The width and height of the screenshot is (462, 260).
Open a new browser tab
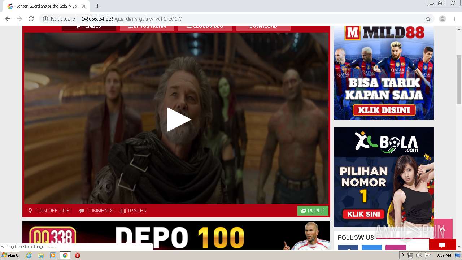(x=97, y=6)
